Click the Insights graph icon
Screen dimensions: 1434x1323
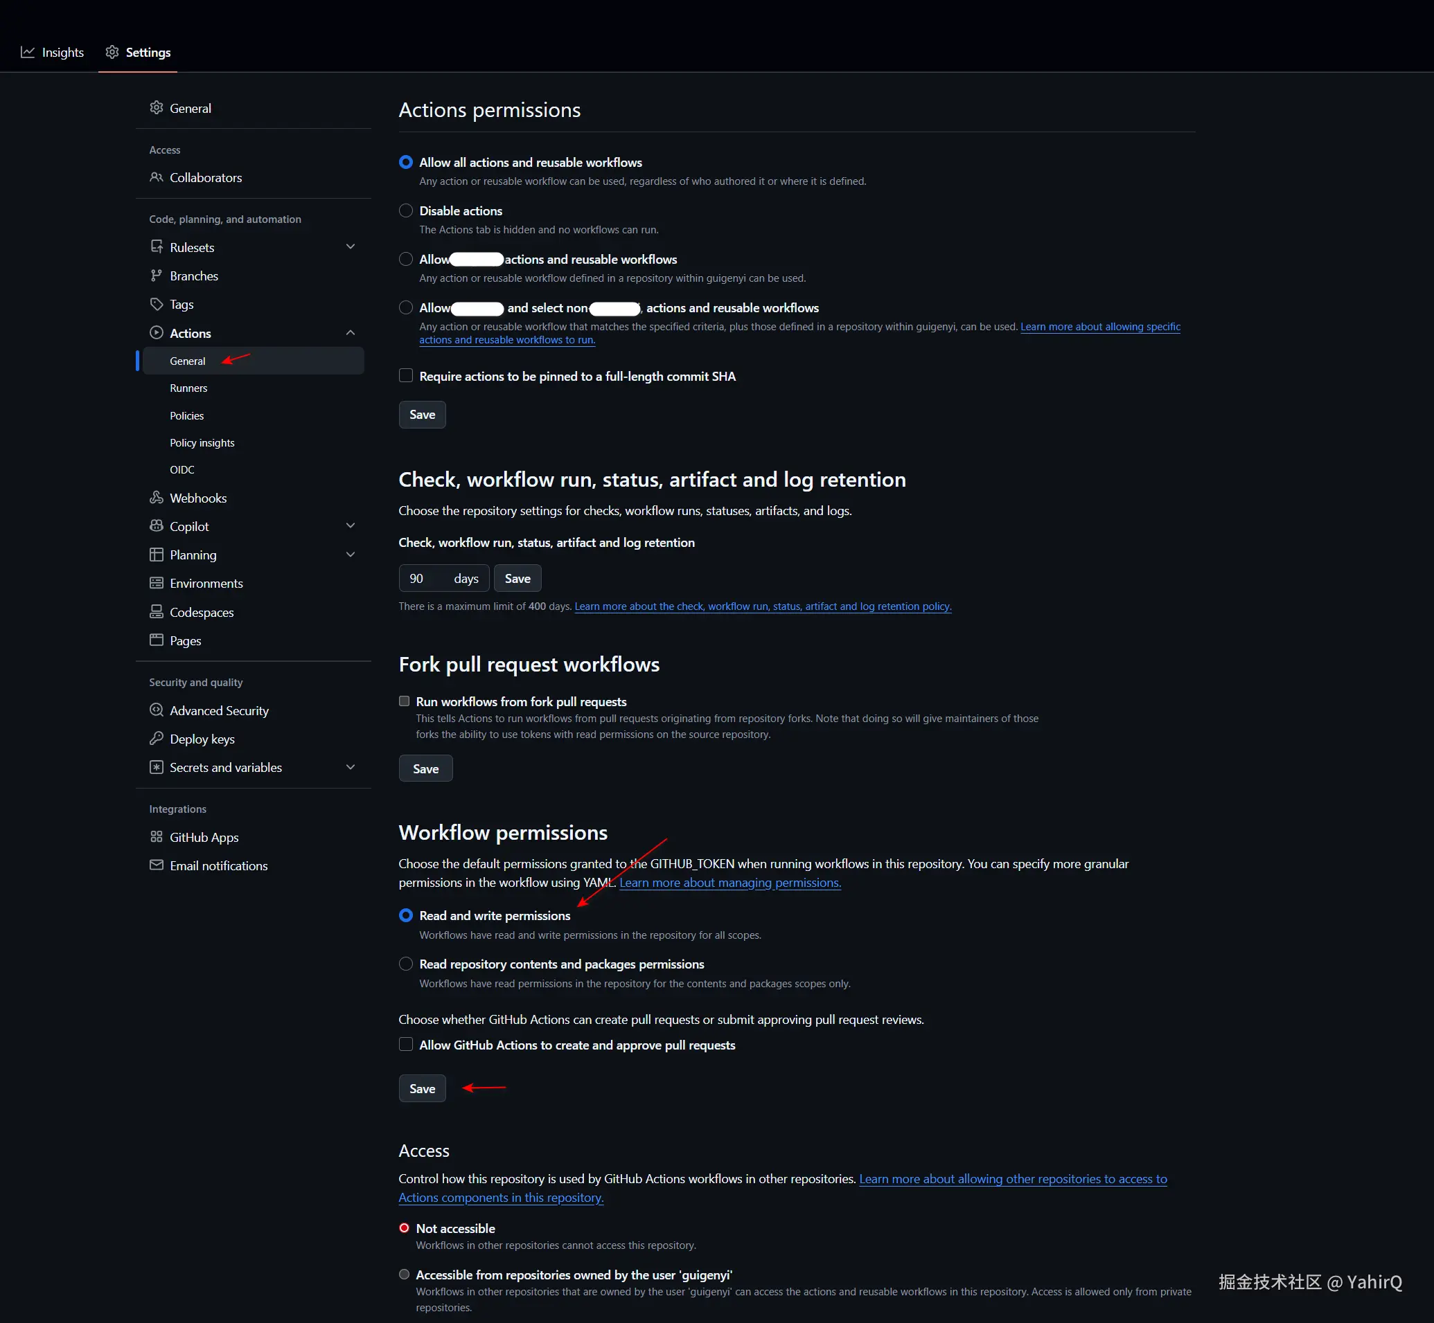[x=27, y=52]
